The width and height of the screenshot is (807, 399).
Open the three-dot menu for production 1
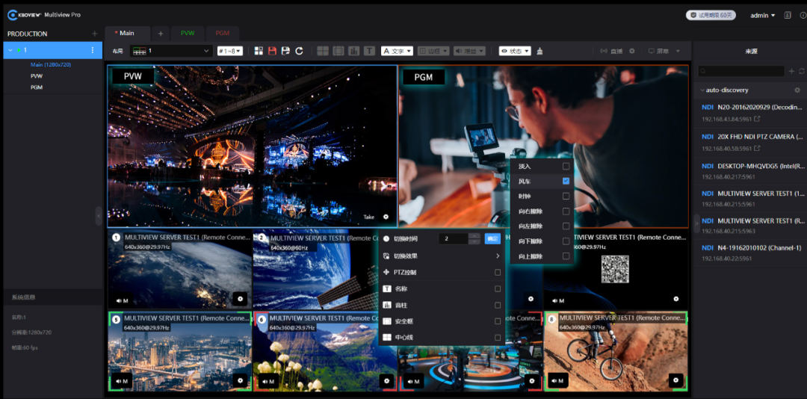point(93,51)
